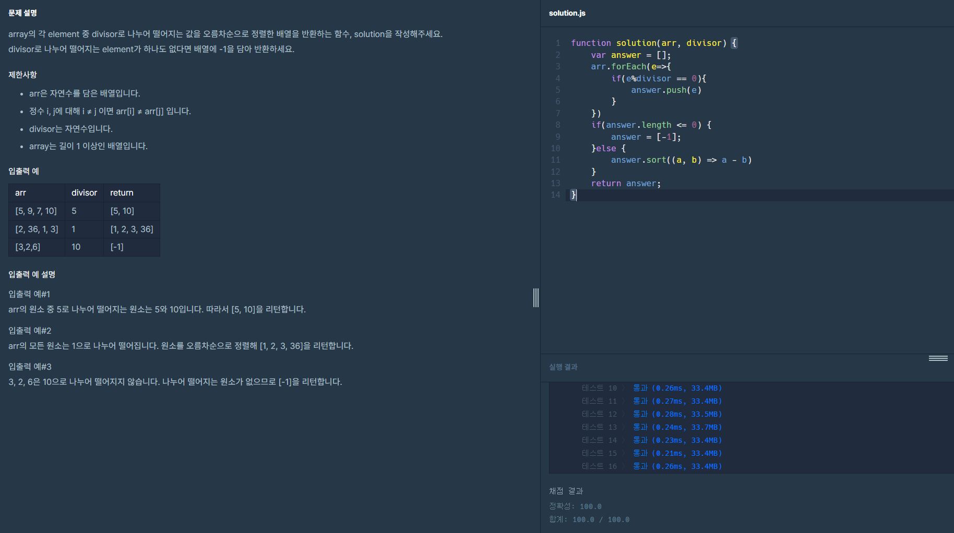Click 'answer.push(e)' in the editor
Screen dimensions: 954x533
pos(666,90)
